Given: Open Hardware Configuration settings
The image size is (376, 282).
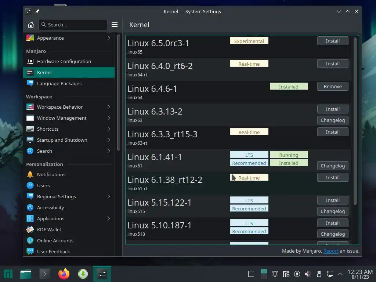Looking at the screenshot, I should [69, 61].
